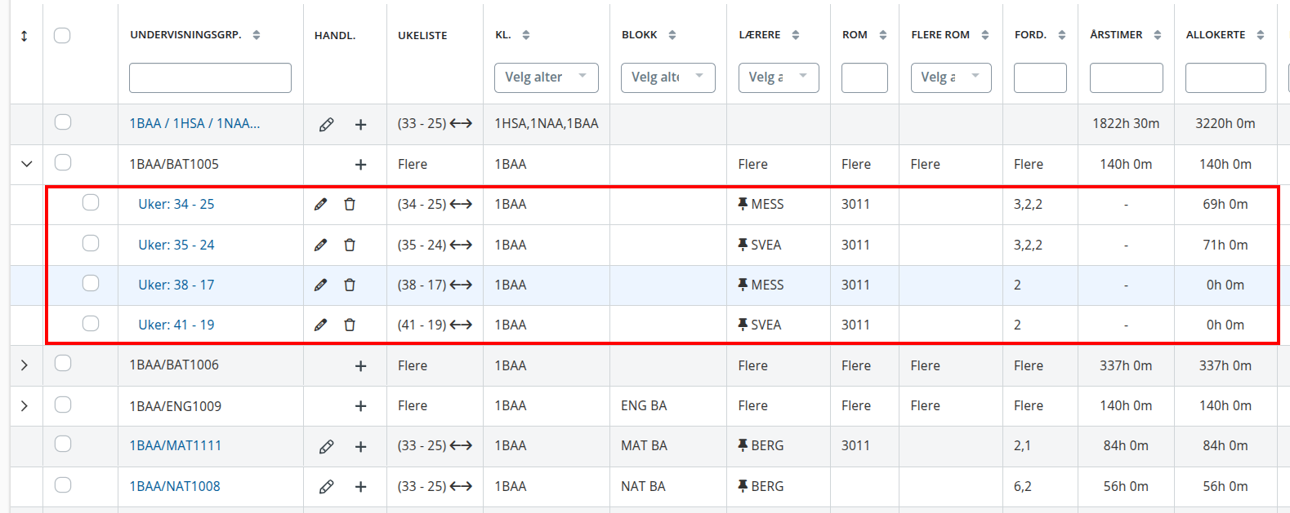Check the Uker: 34 - 25 checkbox

point(91,202)
